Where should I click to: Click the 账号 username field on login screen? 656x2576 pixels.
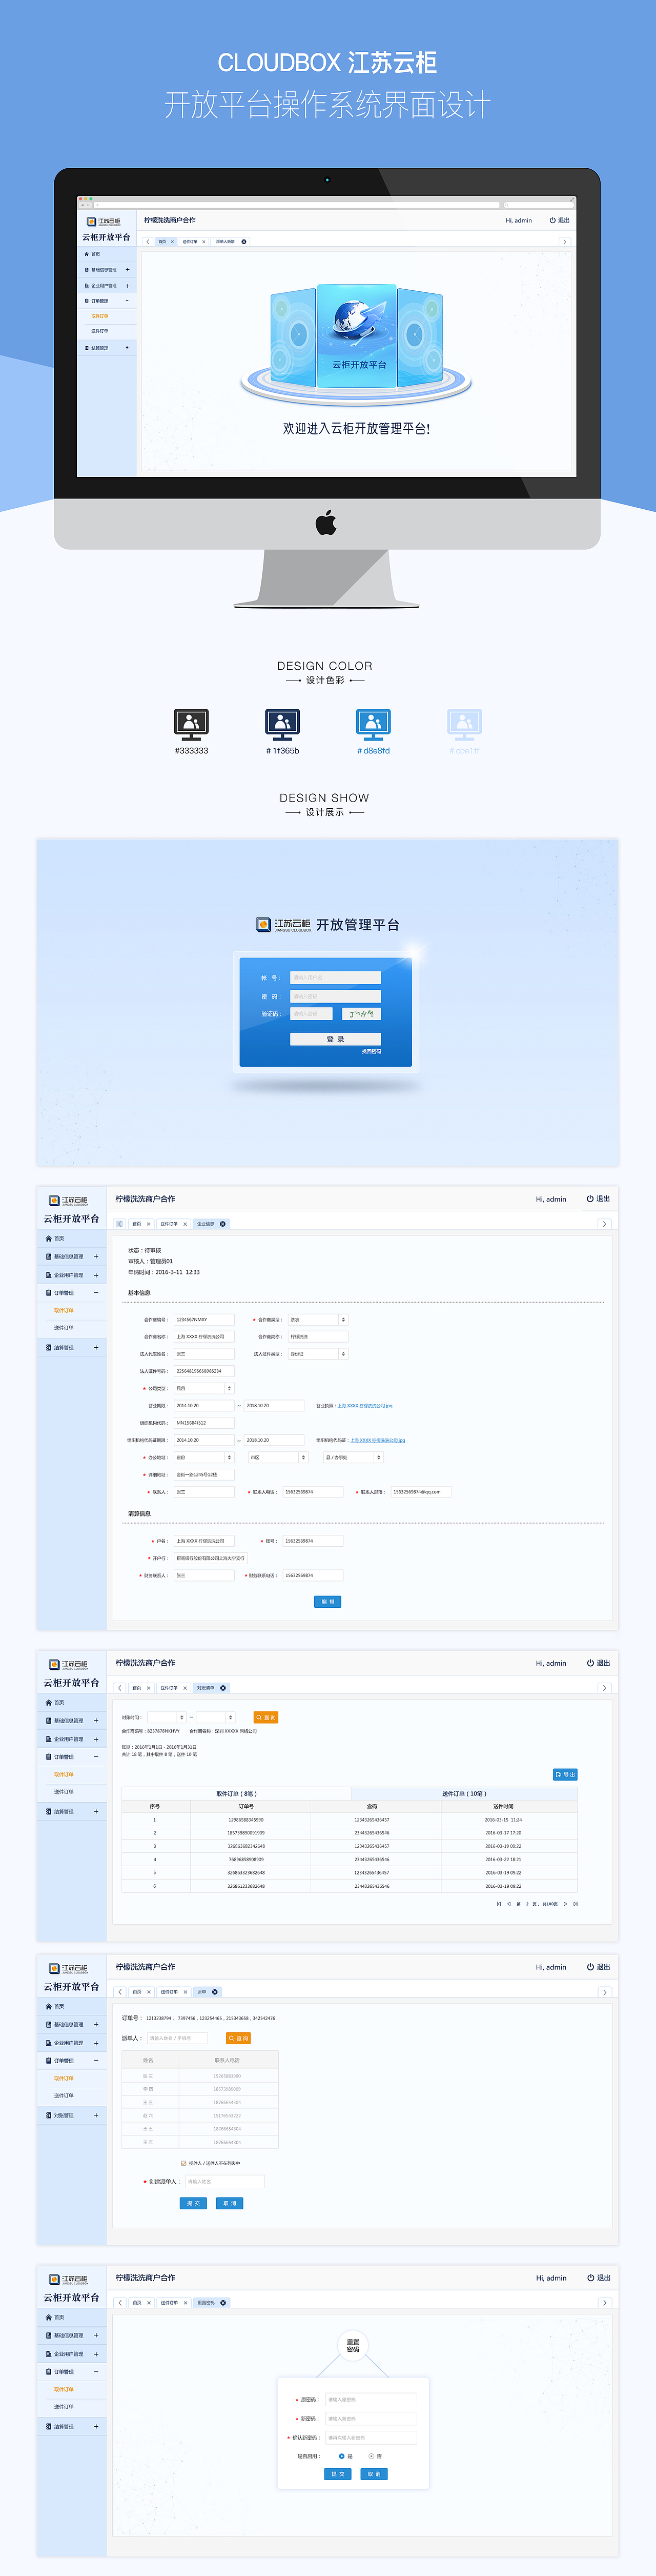click(x=335, y=977)
